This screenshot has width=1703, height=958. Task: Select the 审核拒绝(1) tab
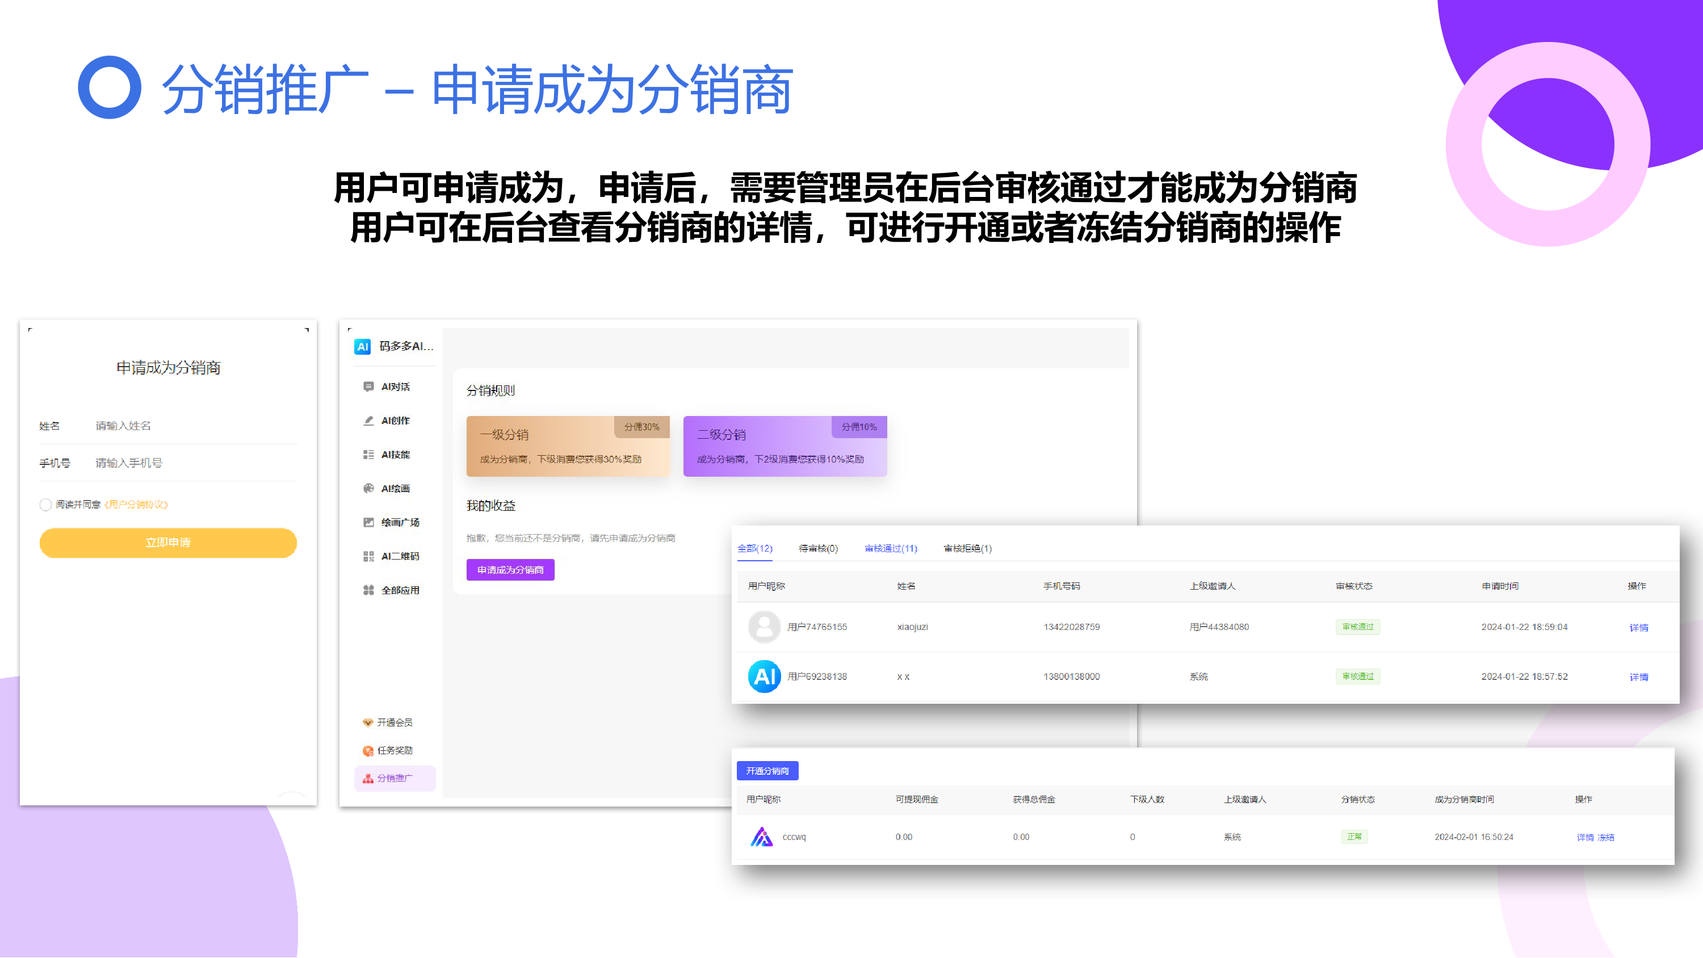(967, 549)
